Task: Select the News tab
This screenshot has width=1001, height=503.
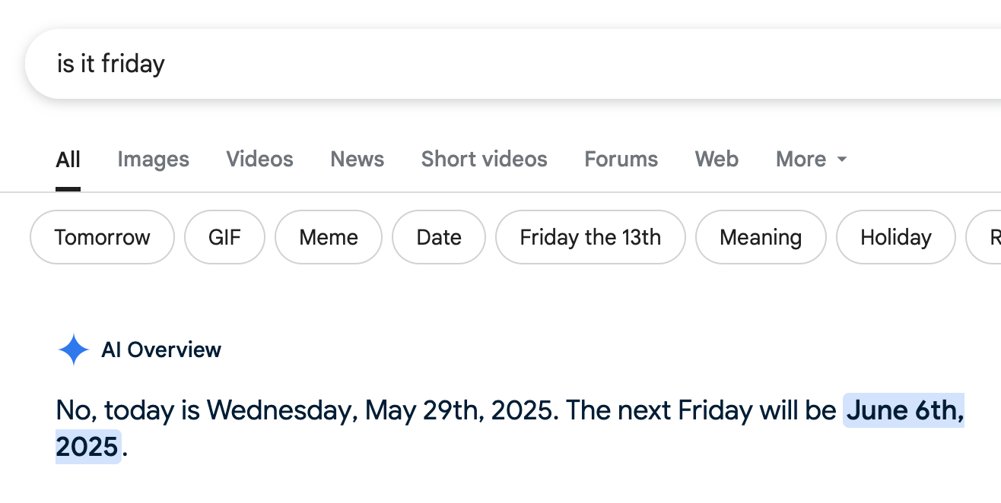Action: tap(357, 160)
